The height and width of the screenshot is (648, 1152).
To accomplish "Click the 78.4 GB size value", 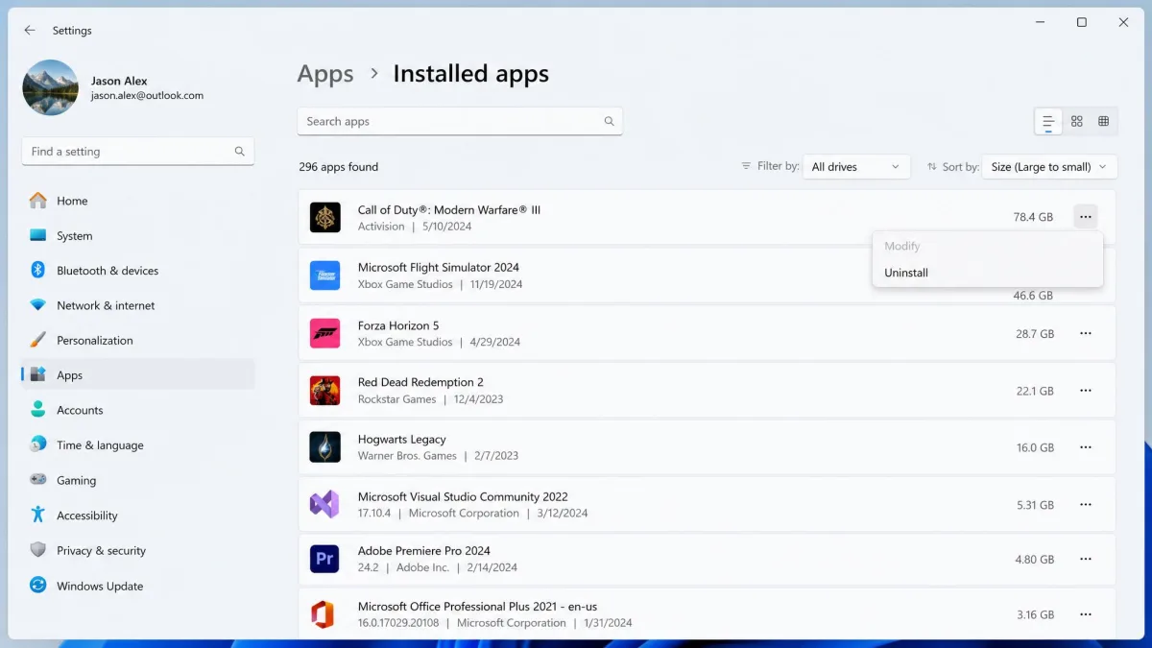I will 1034,218.
